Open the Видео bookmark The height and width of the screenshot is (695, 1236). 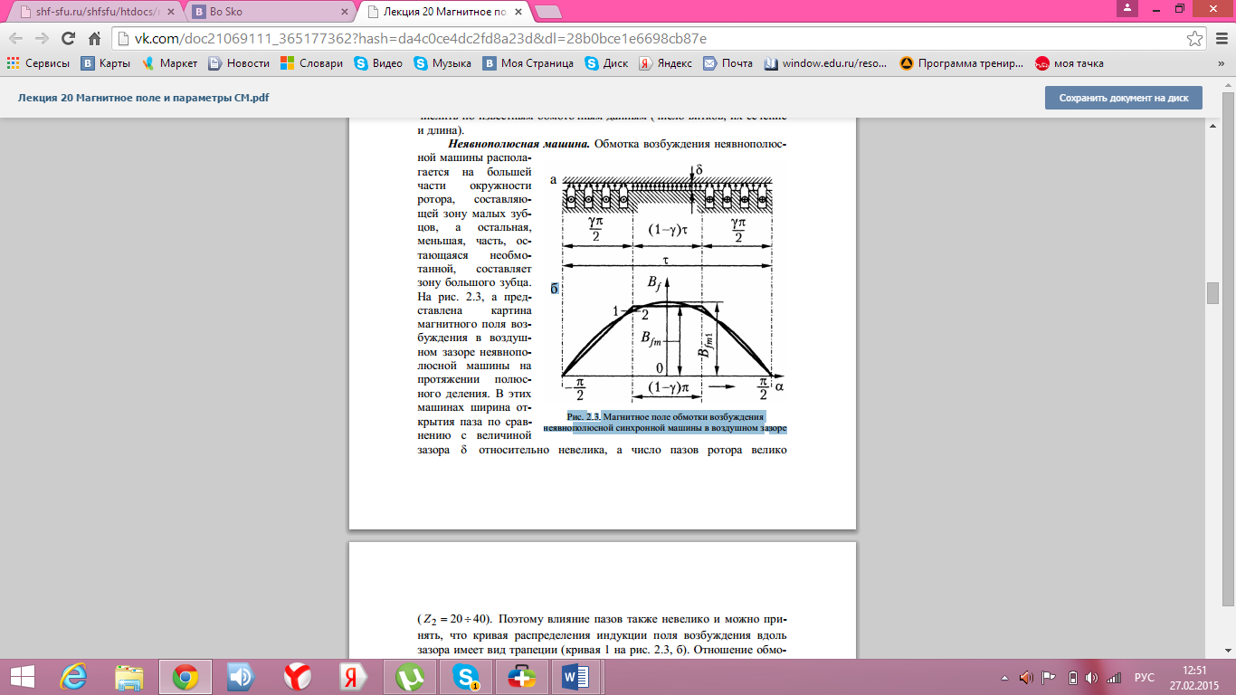click(378, 63)
